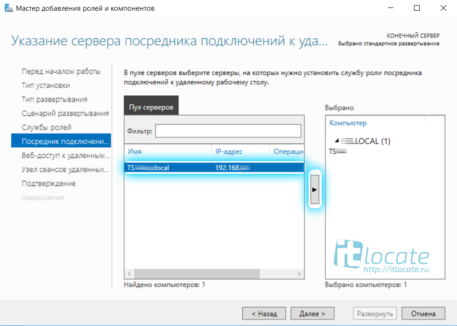
Task: Sort by the Имя column header
Action: coord(134,151)
